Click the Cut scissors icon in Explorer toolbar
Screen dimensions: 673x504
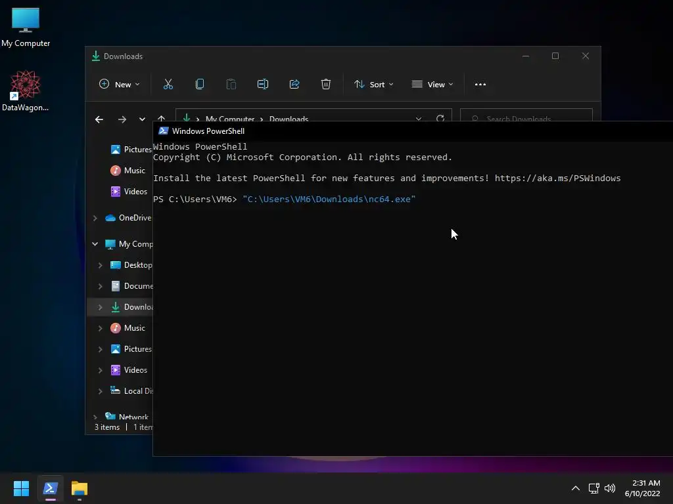tap(168, 85)
